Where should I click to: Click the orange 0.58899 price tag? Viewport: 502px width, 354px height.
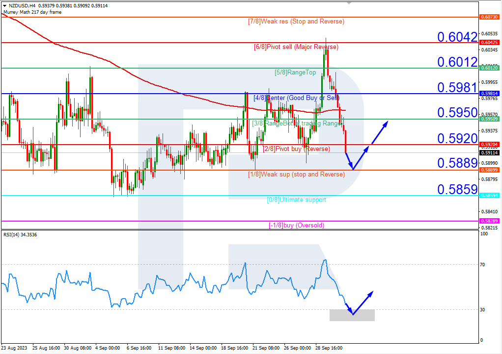[x=488, y=170]
